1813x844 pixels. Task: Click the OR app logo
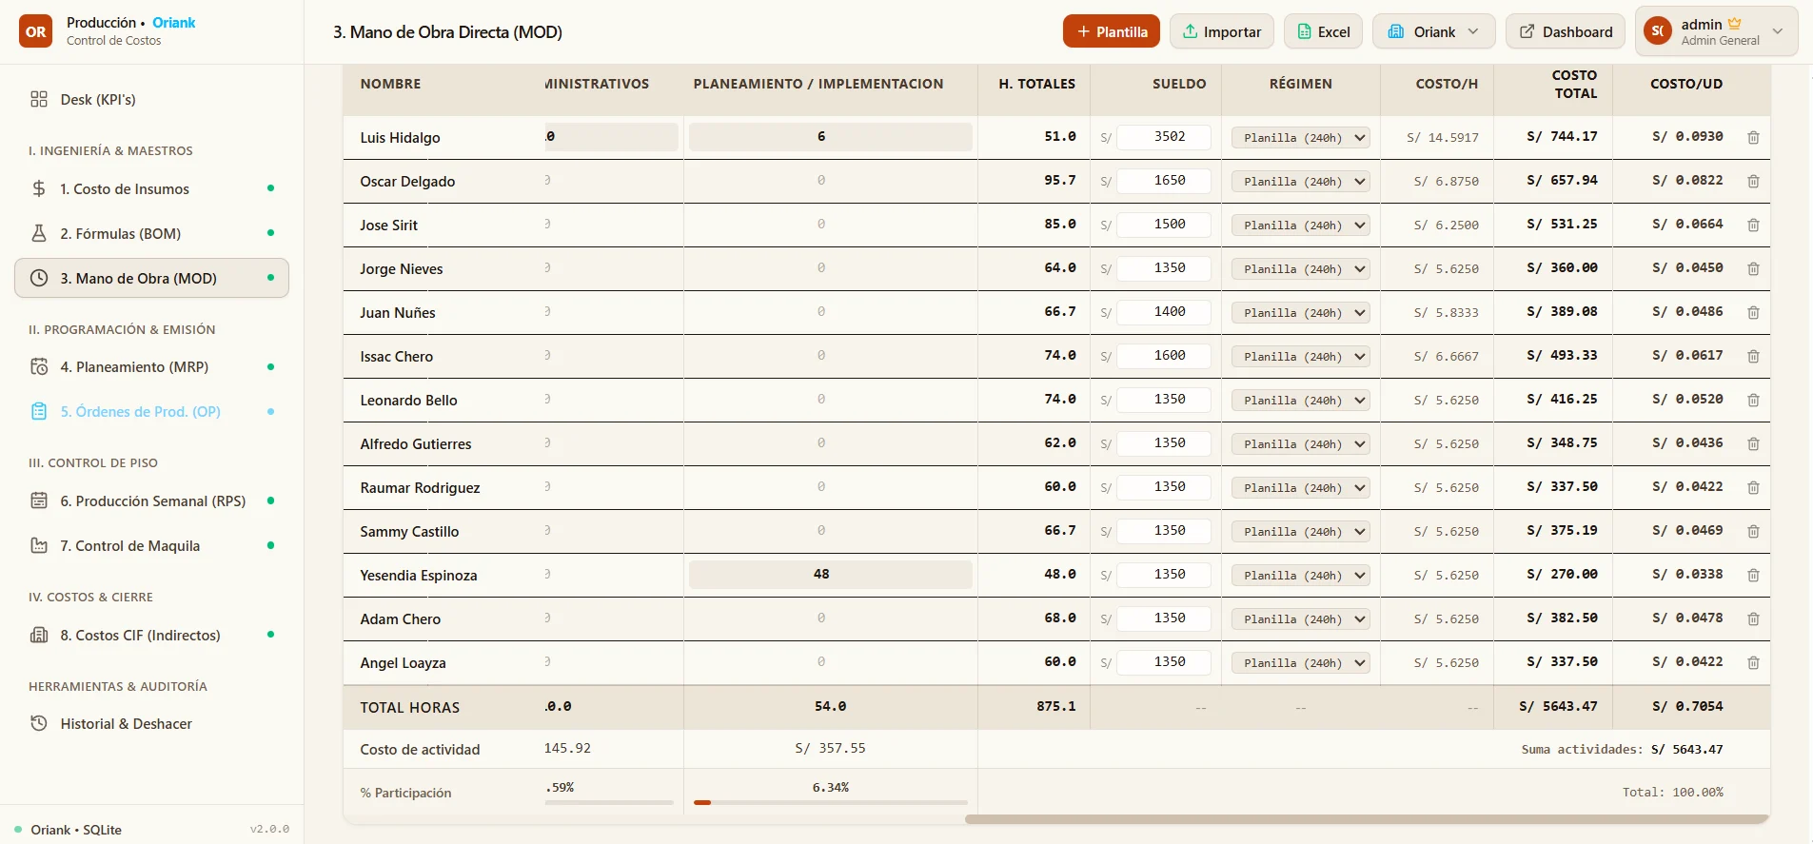(36, 31)
